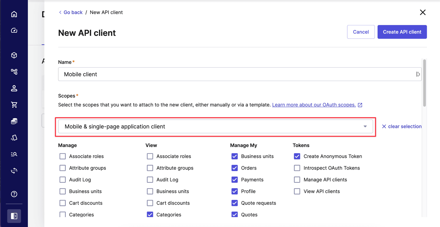Click the Create API client button
Screen dimensions: 440x227
[402, 32]
